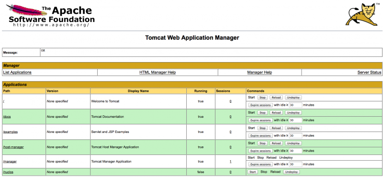The image size is (383, 177).
Task: Open session count 0 for /host-manager
Action: [x=230, y=147]
